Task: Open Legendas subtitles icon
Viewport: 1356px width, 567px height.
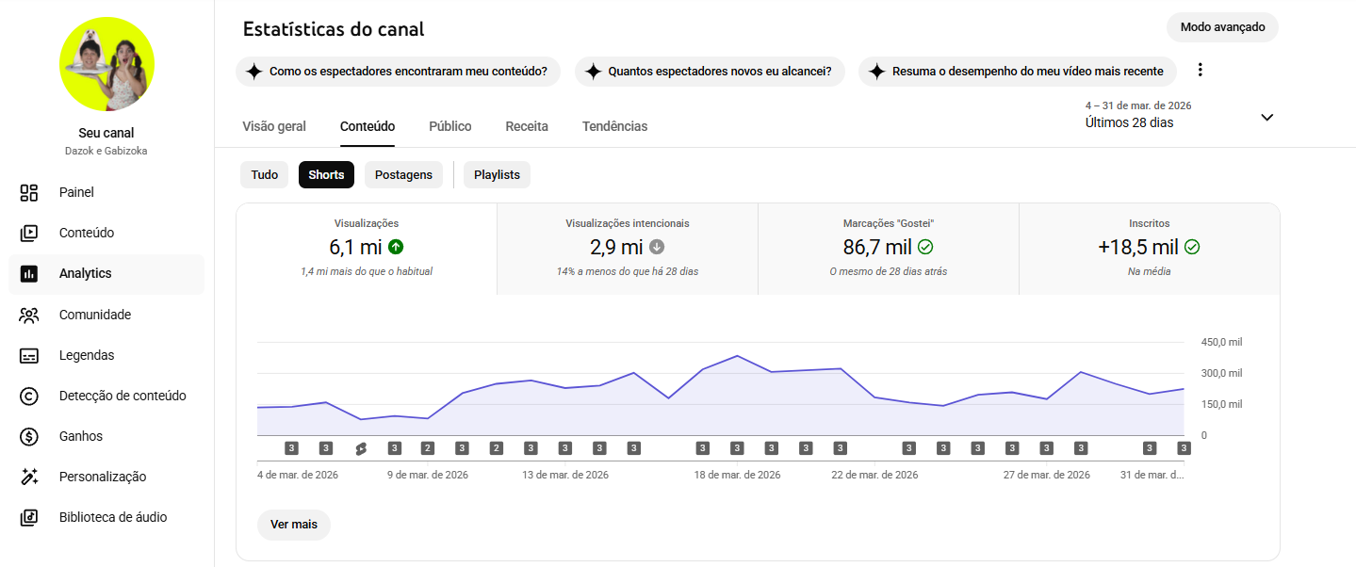Action: point(29,356)
